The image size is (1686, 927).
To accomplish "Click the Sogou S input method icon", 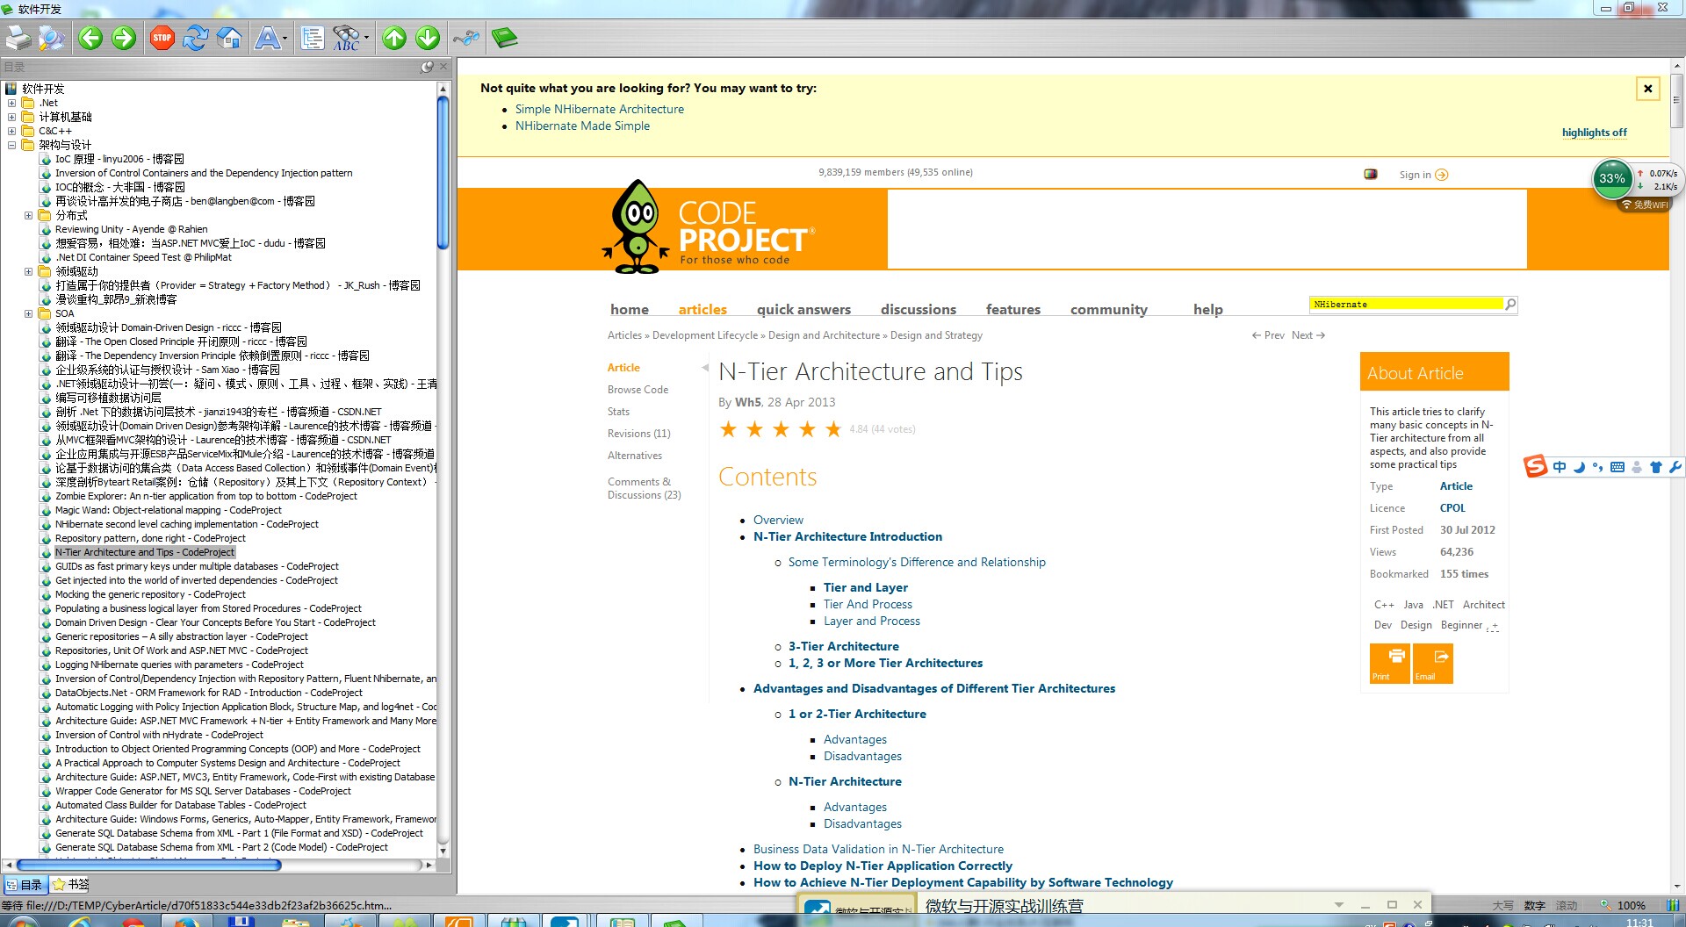I will 1535,466.
